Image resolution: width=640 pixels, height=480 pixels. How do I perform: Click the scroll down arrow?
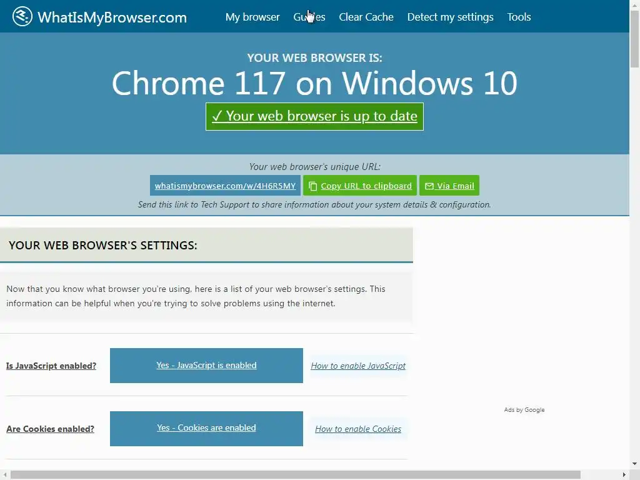[634, 464]
